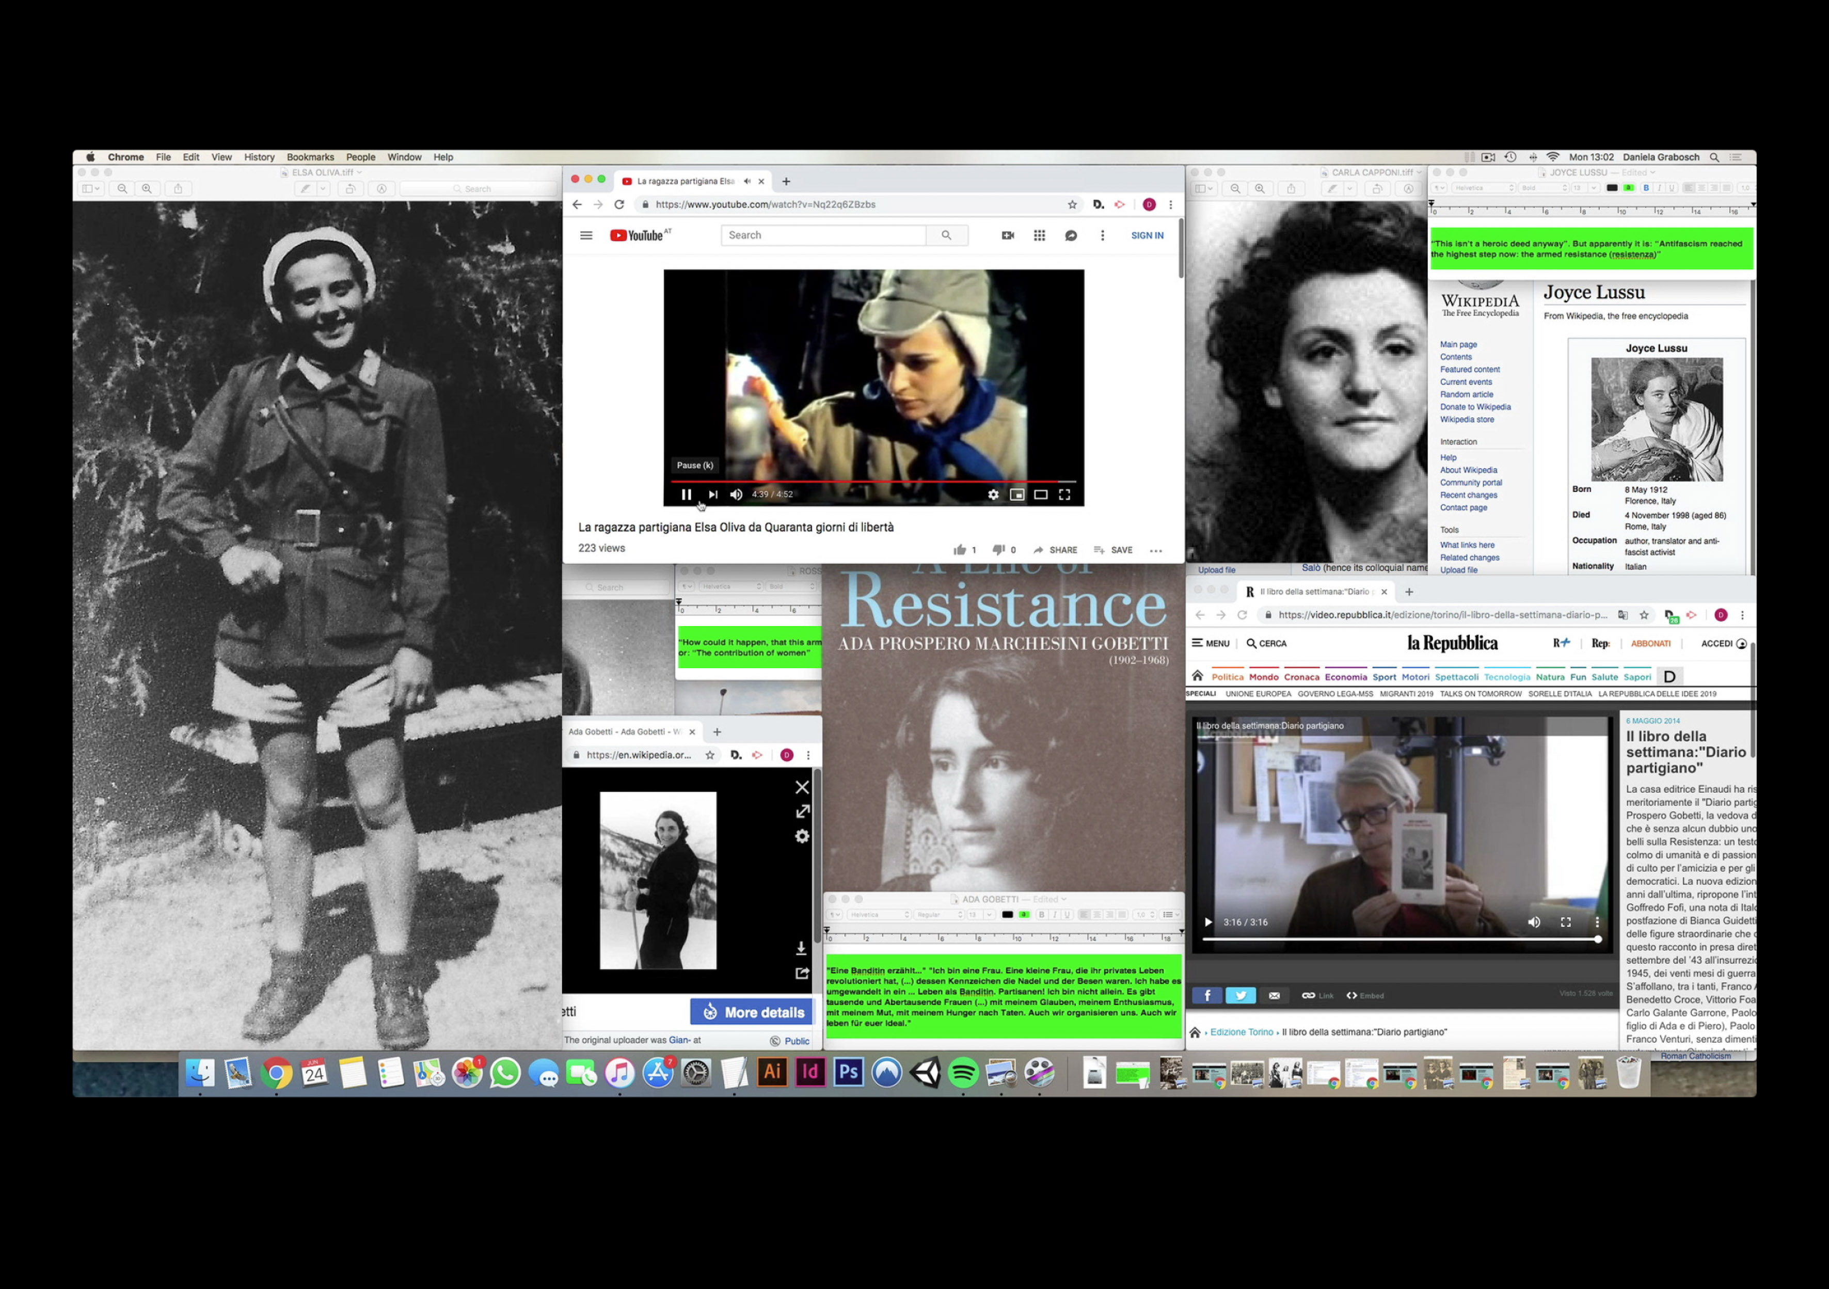Click the YouTube search field
This screenshot has width=1829, height=1289.
click(823, 235)
